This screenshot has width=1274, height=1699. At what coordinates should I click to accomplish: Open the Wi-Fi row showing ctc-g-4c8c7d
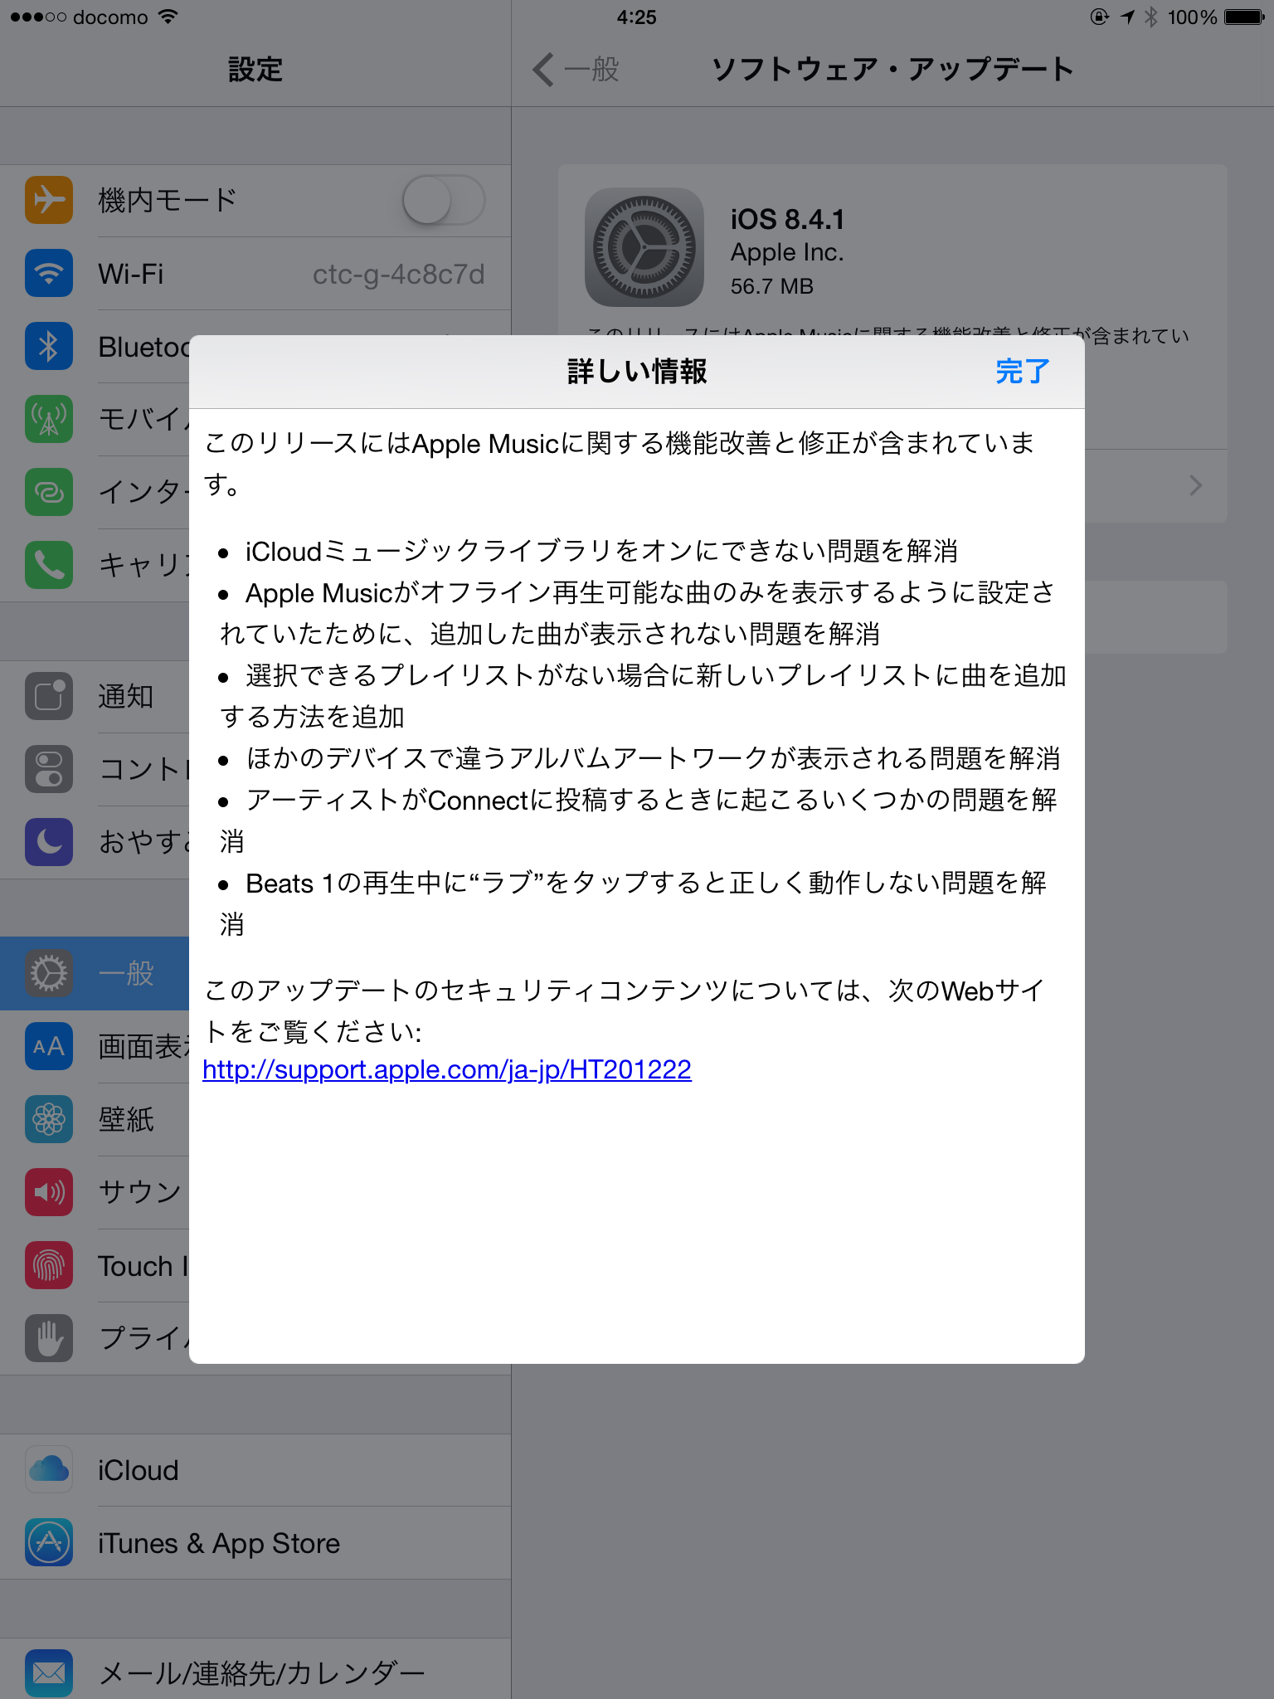(255, 274)
